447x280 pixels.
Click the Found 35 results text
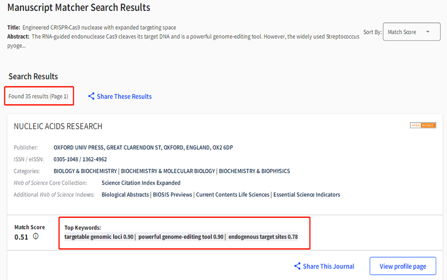(x=38, y=96)
